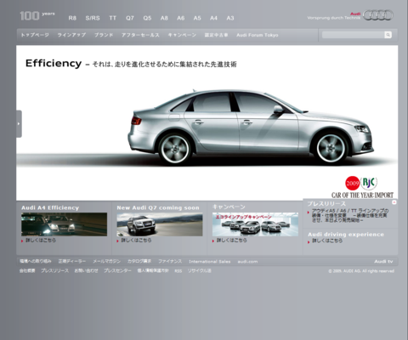Open アフターセールス navigation item
The height and width of the screenshot is (340, 408).
[140, 35]
